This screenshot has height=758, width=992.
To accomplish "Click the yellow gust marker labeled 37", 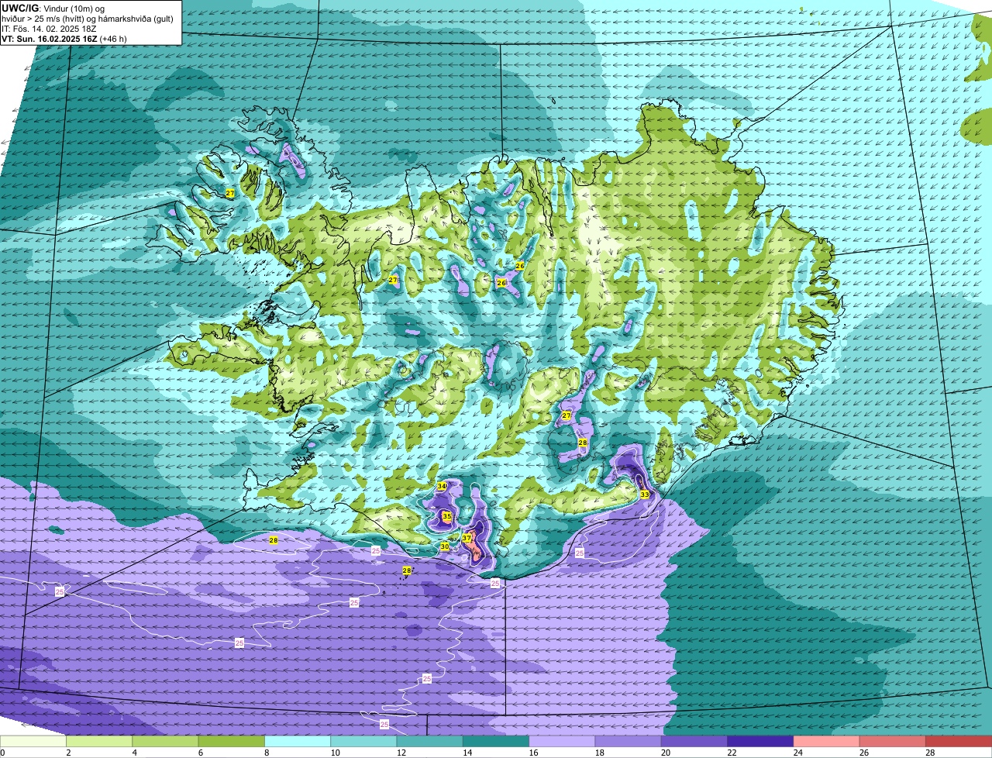I will 467,538.
